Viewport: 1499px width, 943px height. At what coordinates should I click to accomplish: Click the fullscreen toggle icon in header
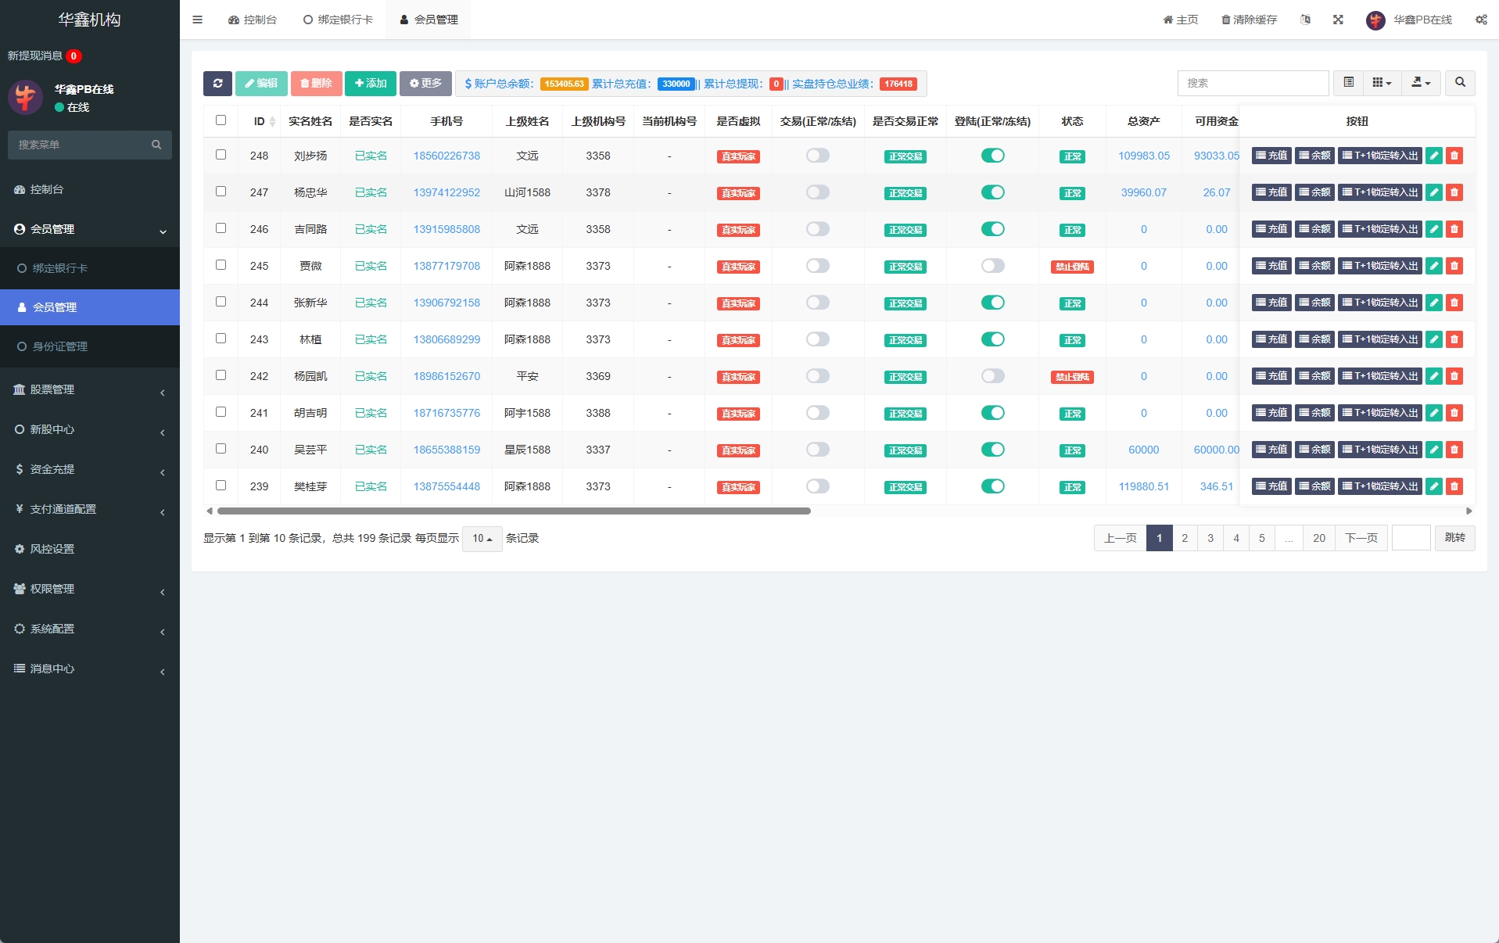click(1338, 20)
